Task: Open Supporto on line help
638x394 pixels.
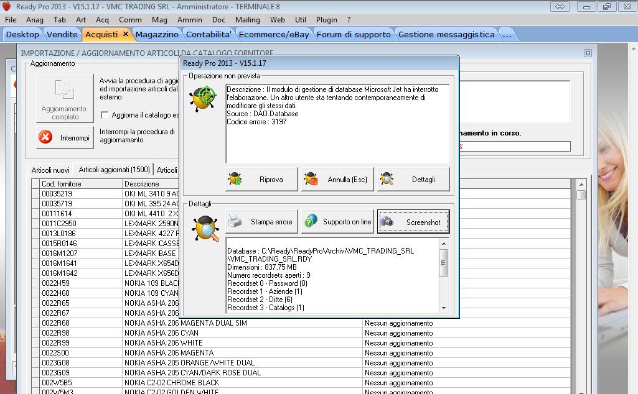Action: (x=337, y=221)
